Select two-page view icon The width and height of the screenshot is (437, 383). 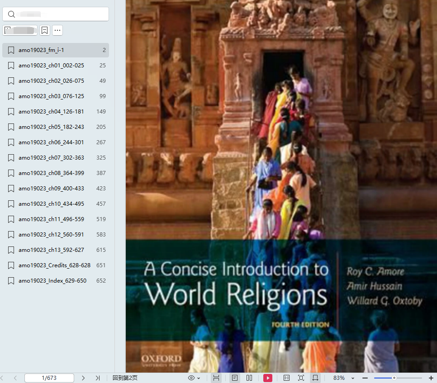(249, 378)
